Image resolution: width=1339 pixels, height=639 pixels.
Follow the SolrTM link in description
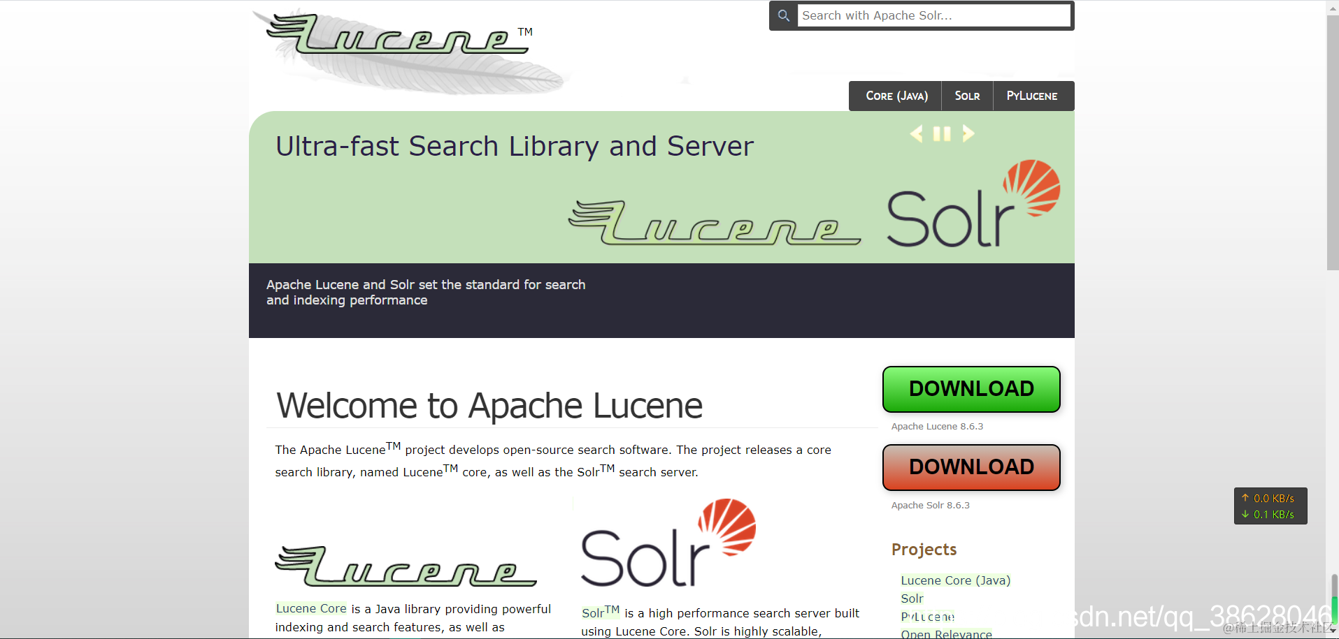tap(601, 612)
